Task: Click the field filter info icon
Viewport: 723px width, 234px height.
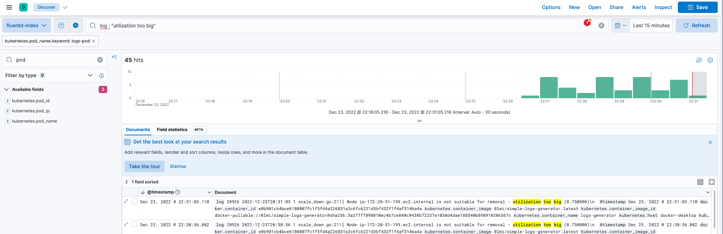Action: (101, 76)
